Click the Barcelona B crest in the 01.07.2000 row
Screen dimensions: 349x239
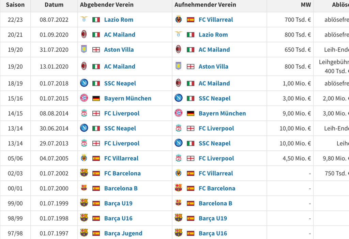[84, 188]
